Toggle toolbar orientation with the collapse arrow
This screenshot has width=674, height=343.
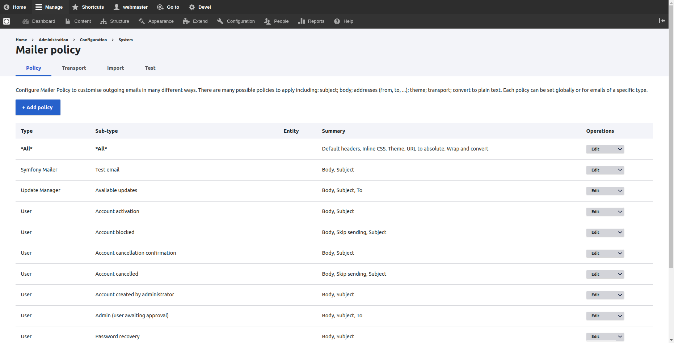pyautogui.click(x=662, y=21)
